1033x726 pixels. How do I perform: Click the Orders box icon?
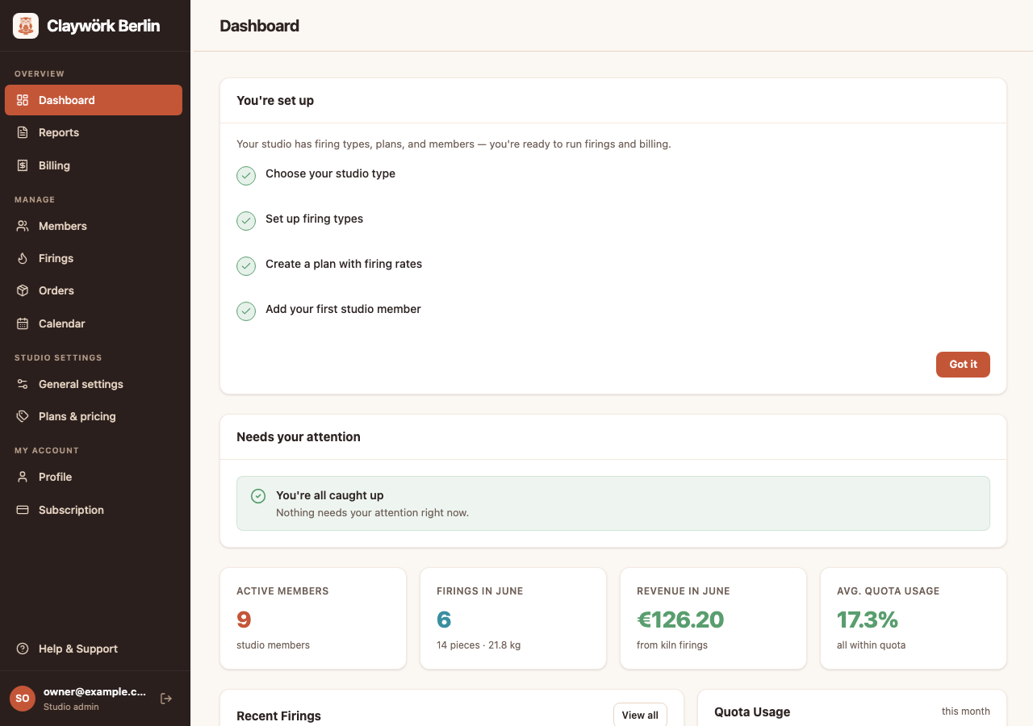(23, 290)
